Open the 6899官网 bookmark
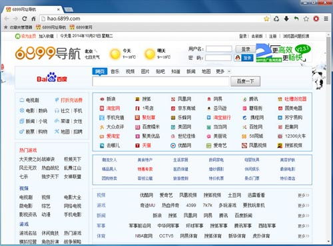The width and height of the screenshot is (333, 246). 81,27
